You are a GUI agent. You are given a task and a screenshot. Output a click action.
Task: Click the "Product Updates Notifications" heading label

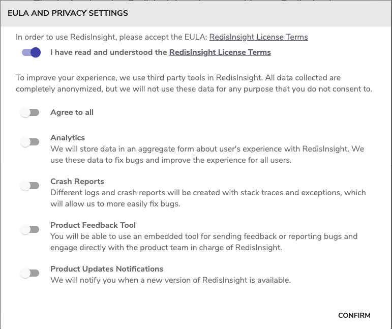pyautogui.click(x=107, y=269)
